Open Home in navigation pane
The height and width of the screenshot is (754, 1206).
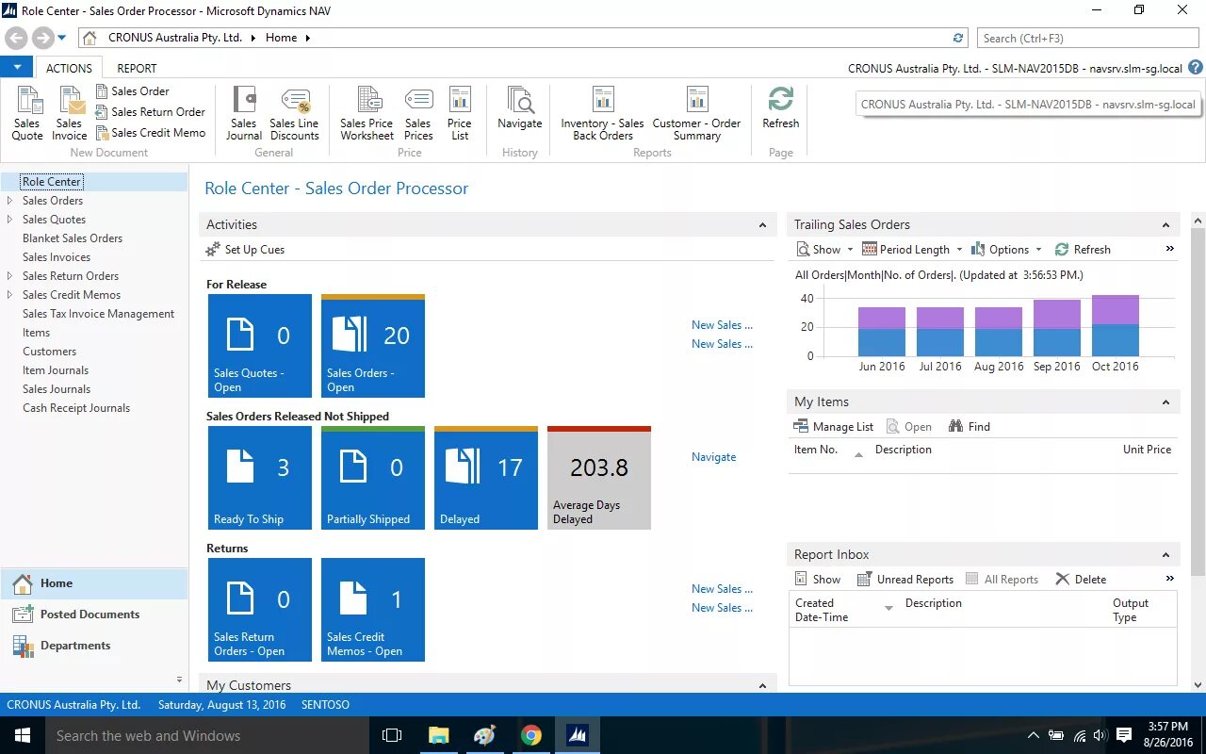94,583
